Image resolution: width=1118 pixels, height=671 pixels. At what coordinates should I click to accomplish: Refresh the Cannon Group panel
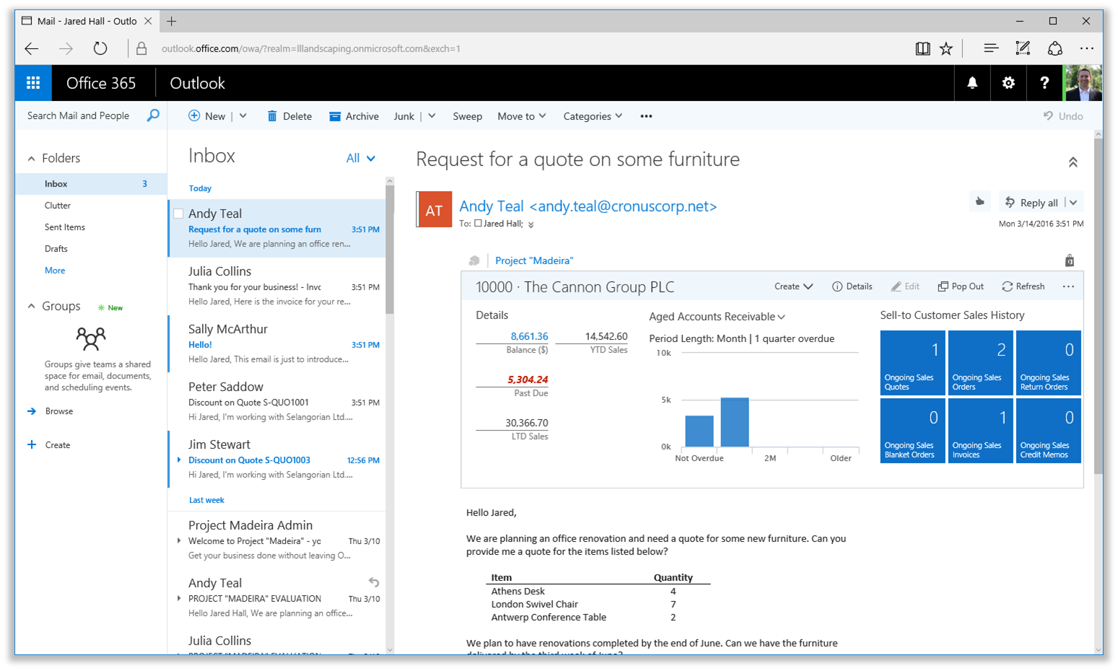click(x=1023, y=286)
